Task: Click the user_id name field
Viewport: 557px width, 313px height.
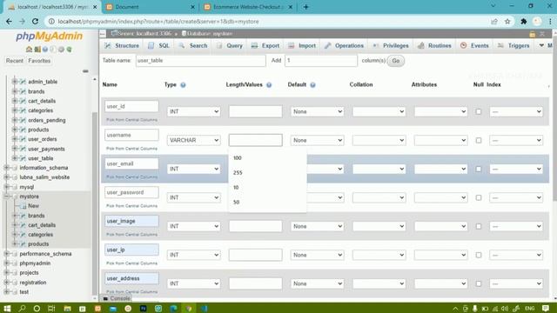Action: pyautogui.click(x=131, y=106)
